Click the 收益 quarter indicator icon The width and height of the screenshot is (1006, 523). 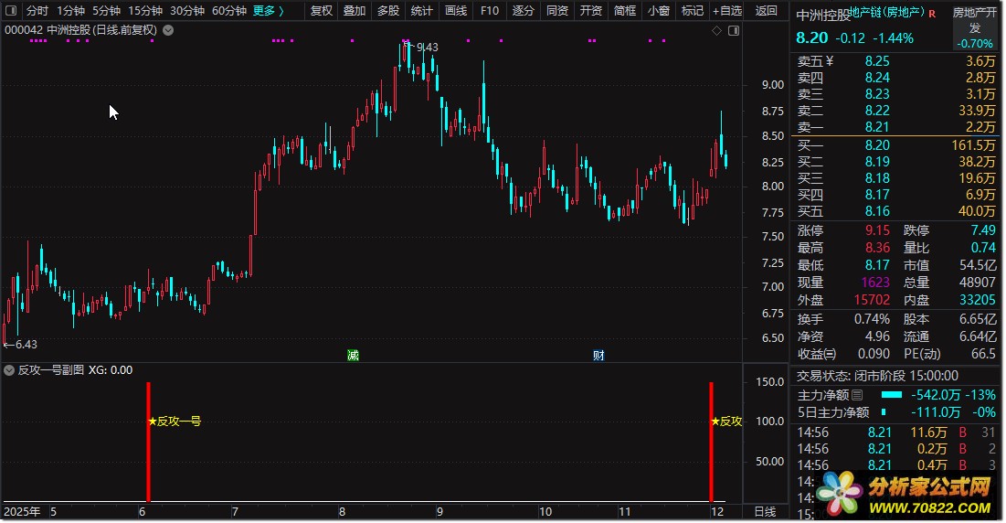click(x=830, y=354)
